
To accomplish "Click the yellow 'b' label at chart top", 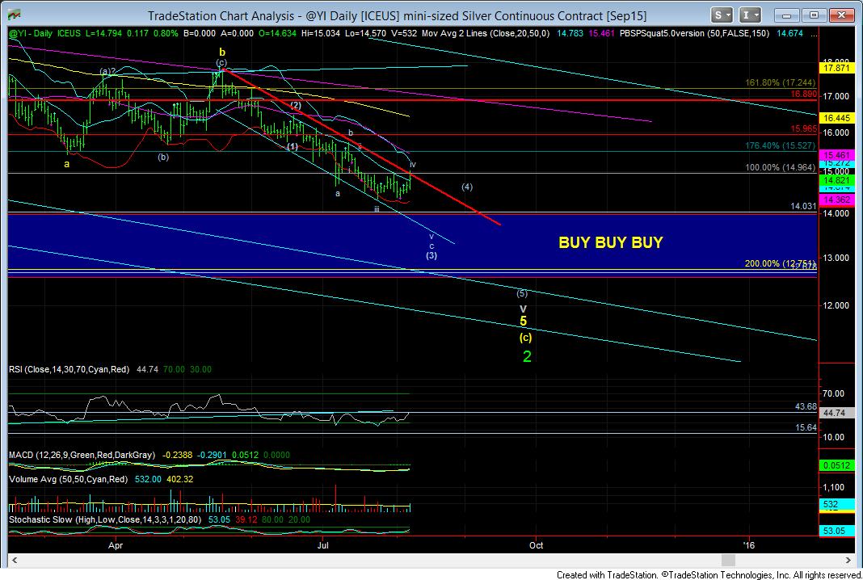I will coord(221,53).
